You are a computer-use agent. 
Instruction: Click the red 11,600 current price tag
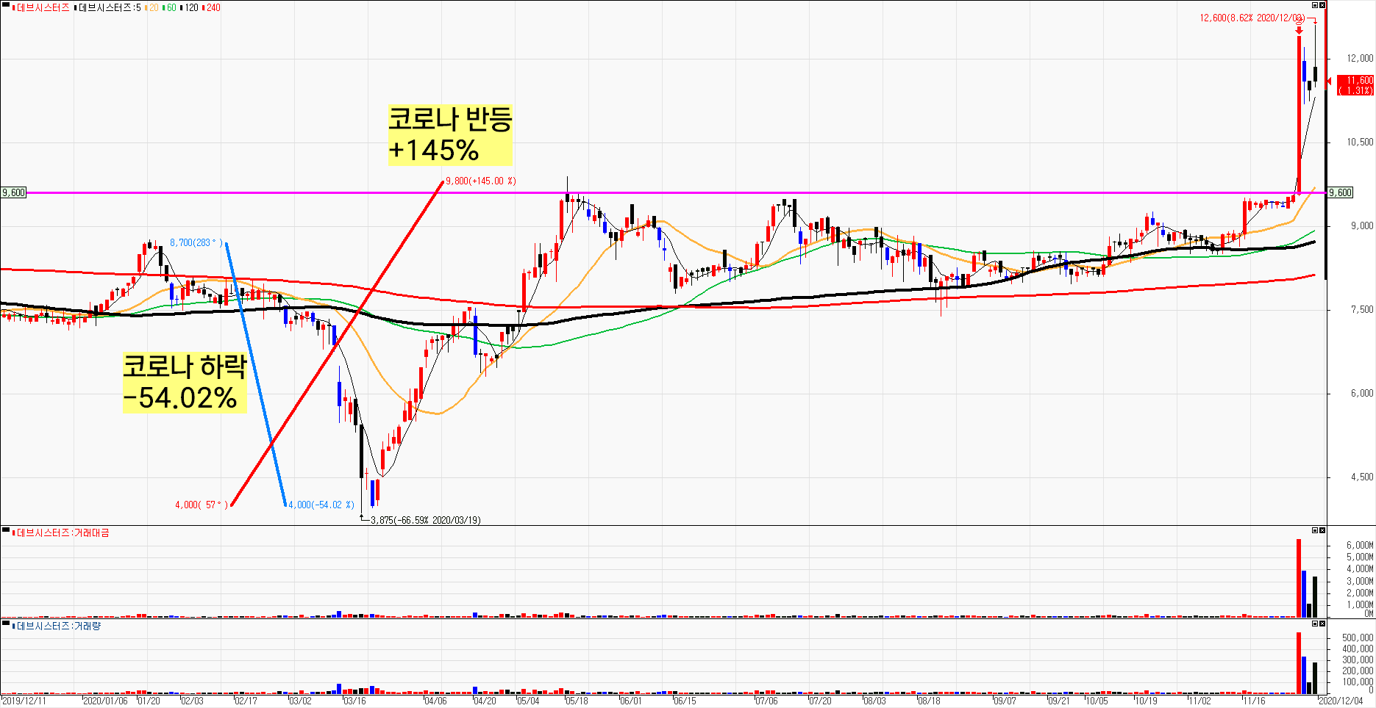pyautogui.click(x=1355, y=84)
